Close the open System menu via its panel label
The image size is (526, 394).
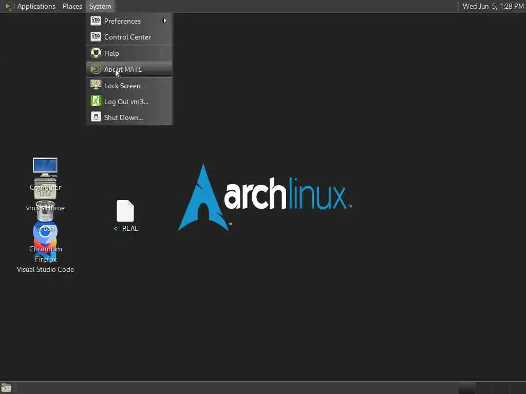100,6
